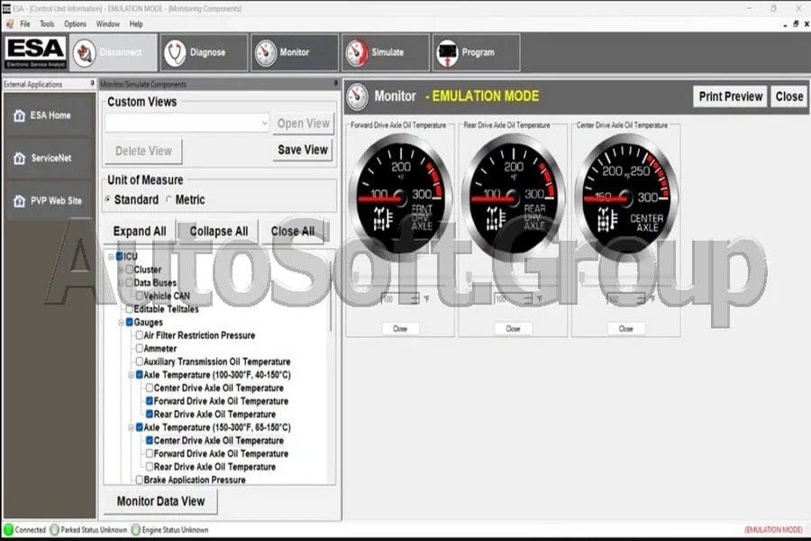Screen dimensions: 811x541
Task: Open the Custom Views dropdown
Action: [x=264, y=124]
